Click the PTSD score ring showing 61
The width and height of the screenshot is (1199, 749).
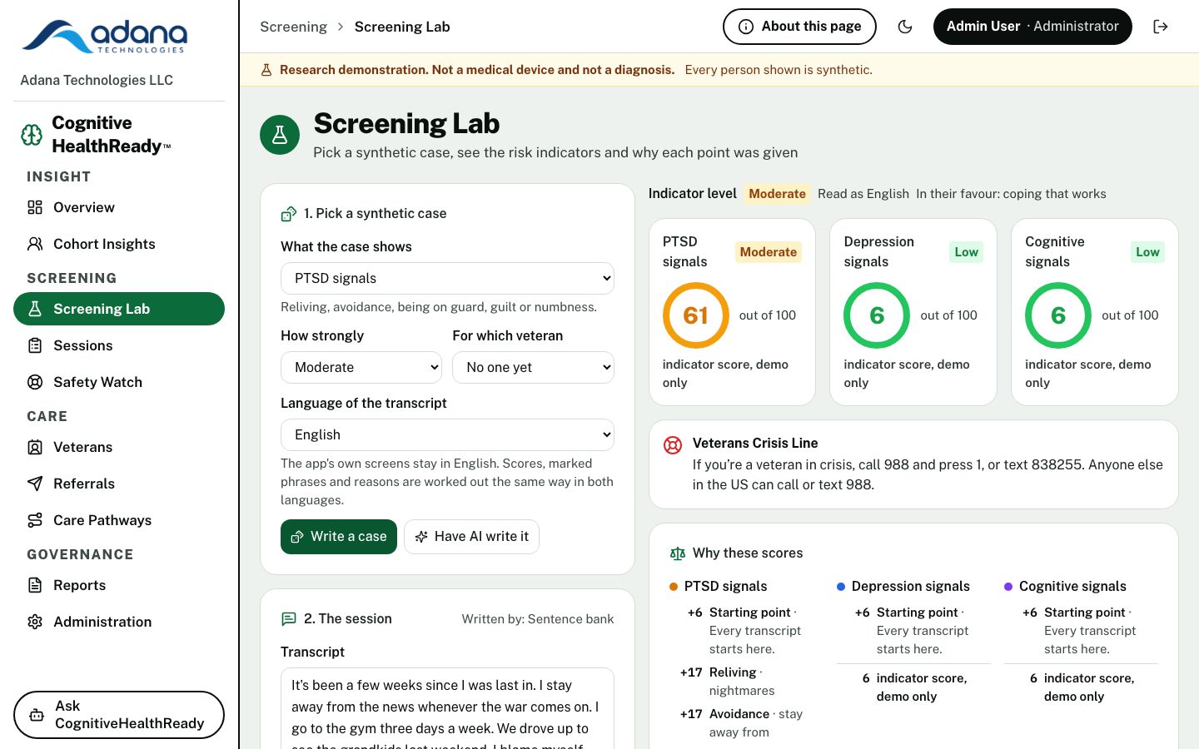point(695,315)
